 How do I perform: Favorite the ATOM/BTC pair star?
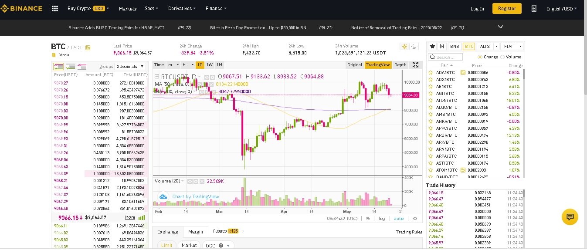pos(431,170)
